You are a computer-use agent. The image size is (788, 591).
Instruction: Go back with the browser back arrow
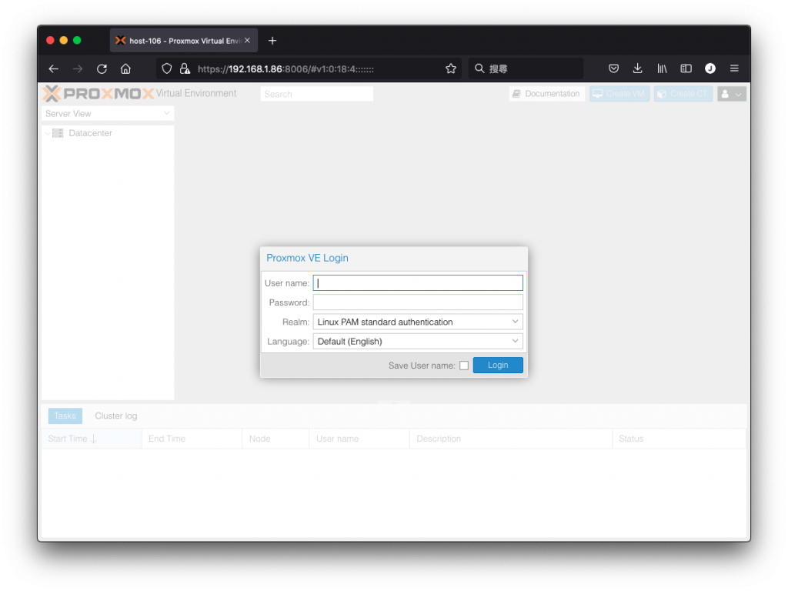pyautogui.click(x=54, y=68)
